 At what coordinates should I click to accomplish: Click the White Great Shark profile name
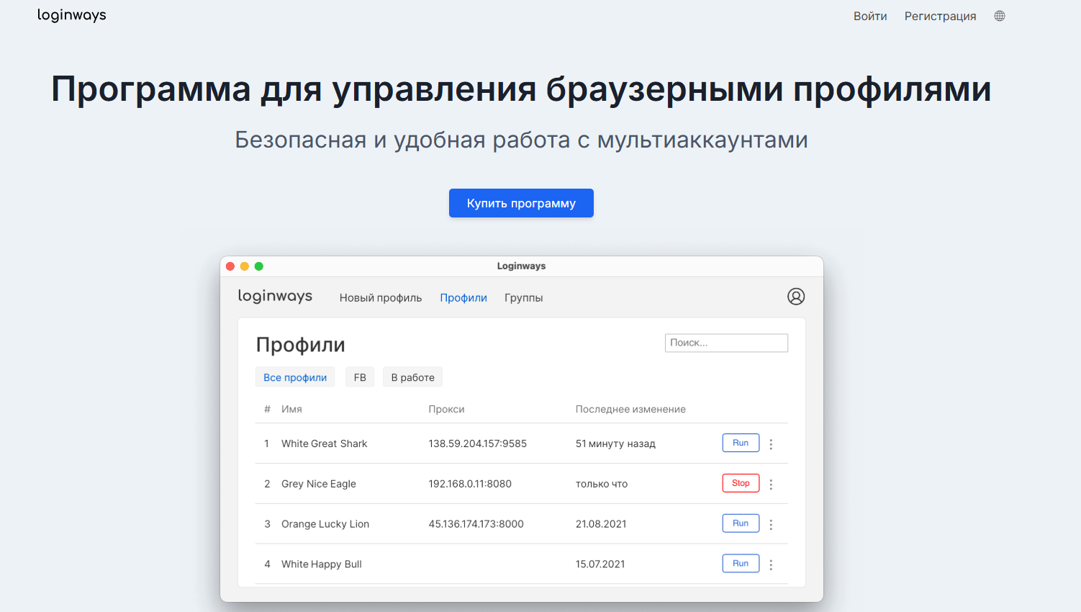coord(324,444)
